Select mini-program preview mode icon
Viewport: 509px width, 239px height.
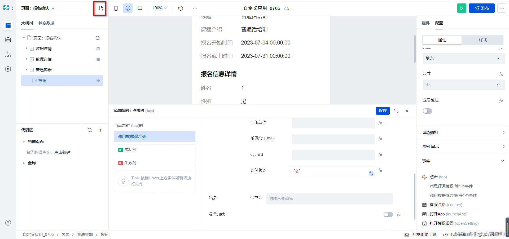tap(128, 8)
